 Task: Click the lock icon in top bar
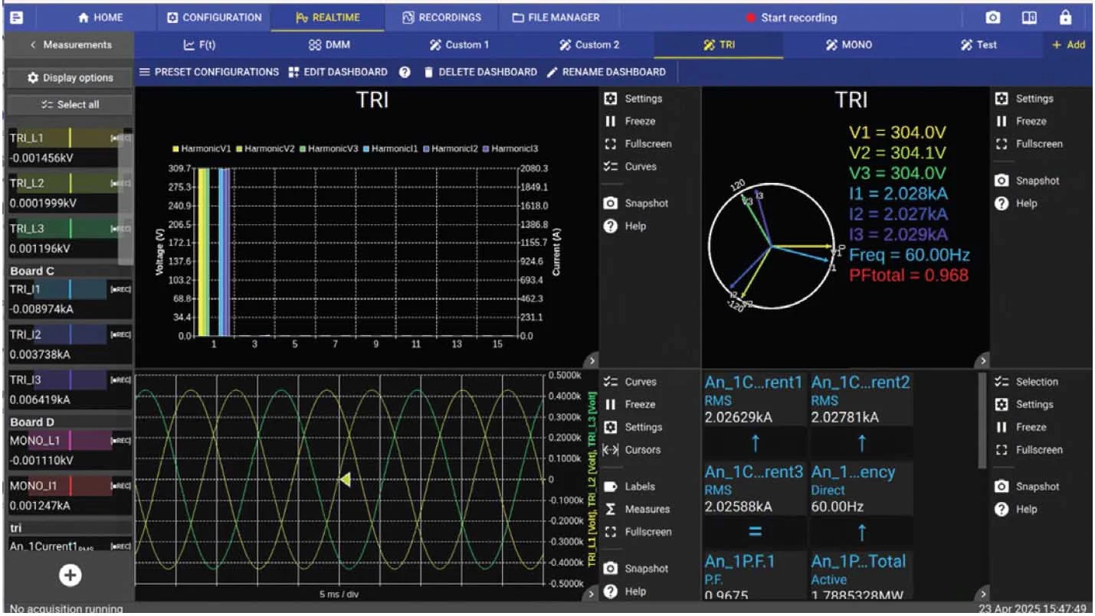click(x=1065, y=18)
